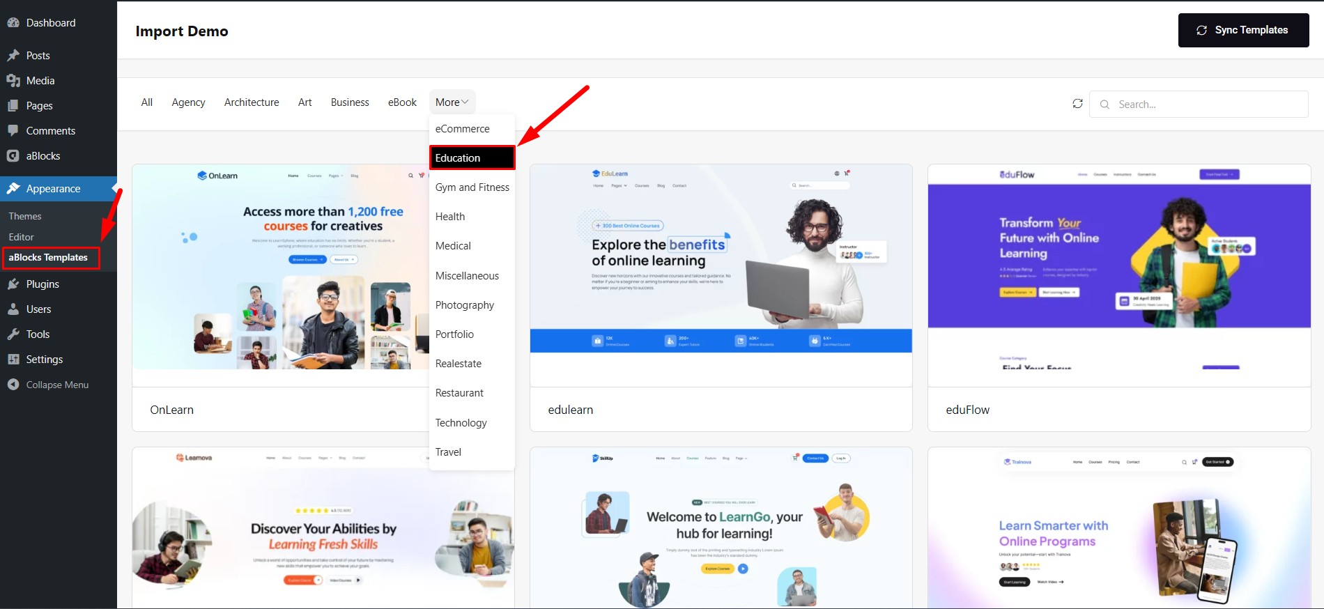This screenshot has width=1324, height=609.
Task: Select the Agency category tab
Action: pos(188,102)
